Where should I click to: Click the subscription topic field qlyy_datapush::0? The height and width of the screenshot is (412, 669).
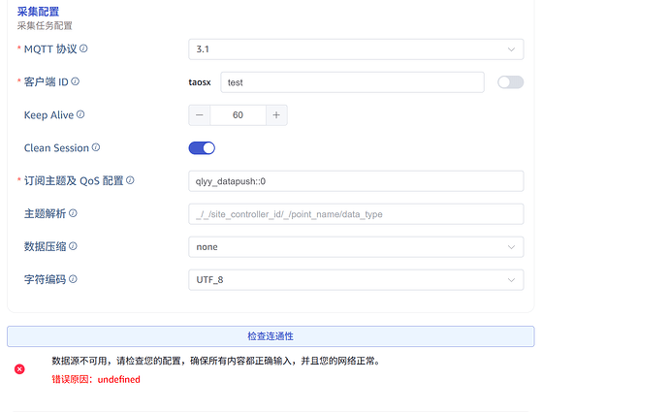pos(356,181)
